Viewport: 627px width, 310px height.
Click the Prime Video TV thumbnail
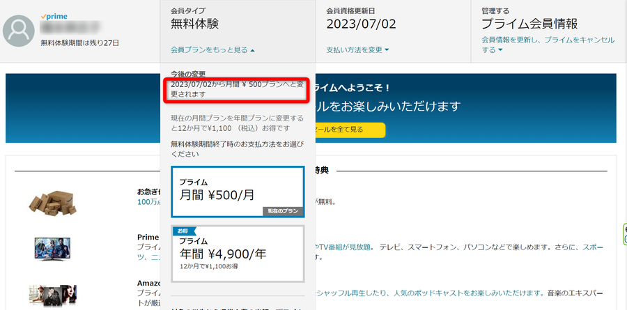(x=53, y=249)
